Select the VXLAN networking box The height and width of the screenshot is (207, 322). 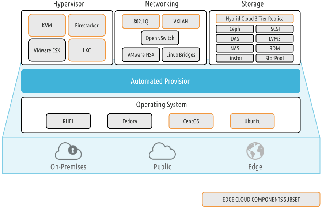[181, 21]
